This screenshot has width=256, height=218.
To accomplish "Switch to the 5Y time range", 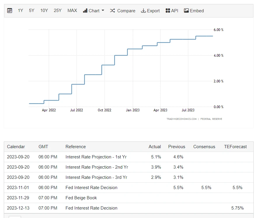I will (x=32, y=11).
